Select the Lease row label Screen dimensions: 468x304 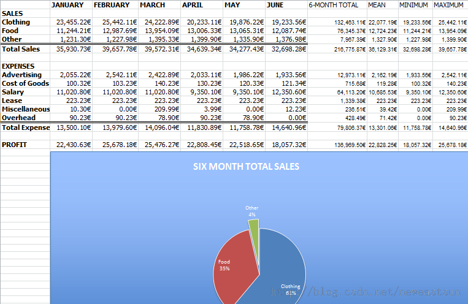coord(25,101)
